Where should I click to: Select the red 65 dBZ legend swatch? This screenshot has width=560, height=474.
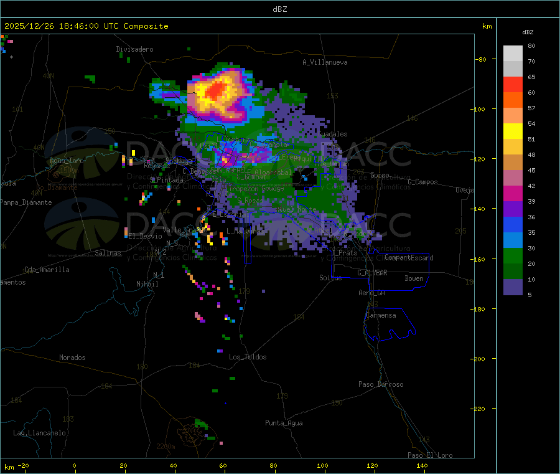click(513, 84)
